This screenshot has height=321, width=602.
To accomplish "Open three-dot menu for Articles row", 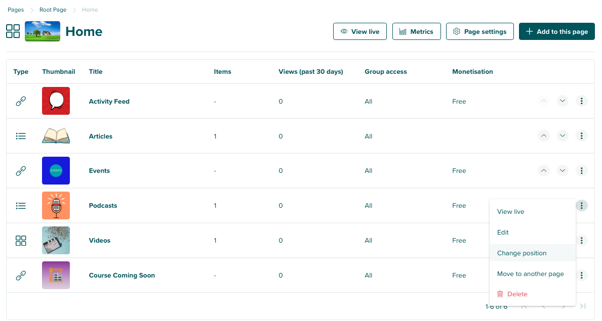I will point(582,136).
